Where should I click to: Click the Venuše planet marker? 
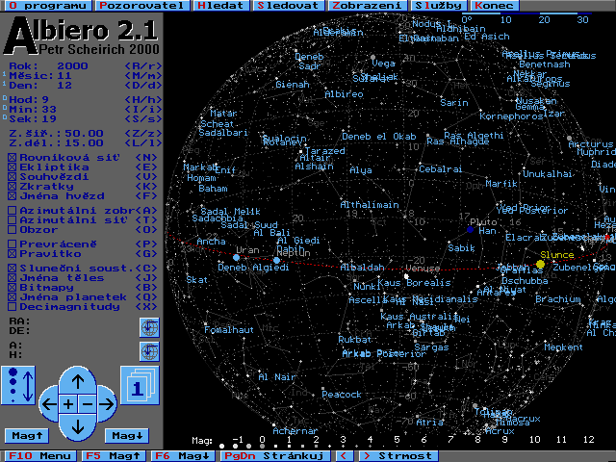pyautogui.click(x=406, y=276)
